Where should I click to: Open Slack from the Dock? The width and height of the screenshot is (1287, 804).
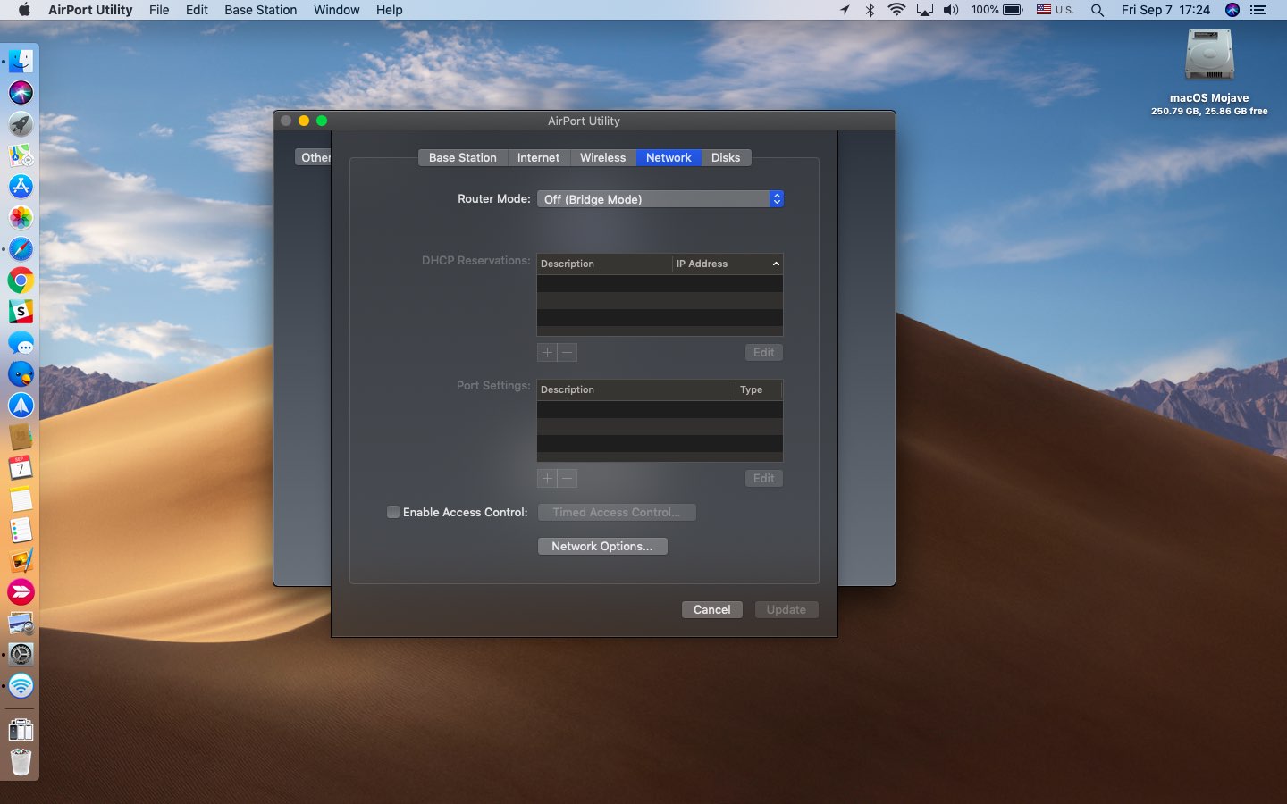tap(21, 311)
